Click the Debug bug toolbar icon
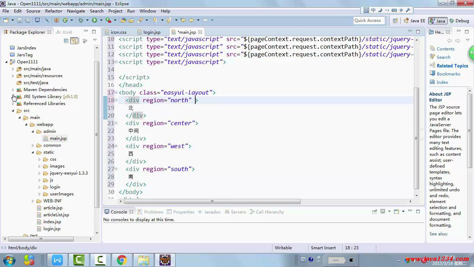The width and height of the screenshot is (474, 267). 81,20
